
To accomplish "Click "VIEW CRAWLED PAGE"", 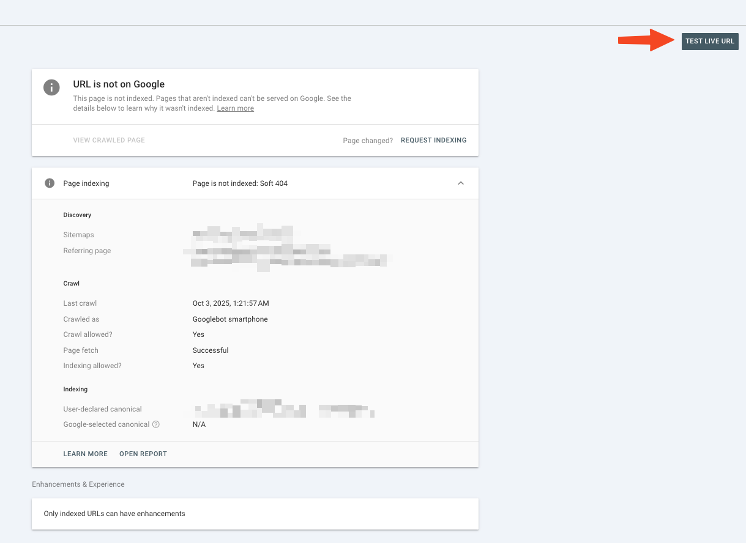I will pyautogui.click(x=109, y=140).
